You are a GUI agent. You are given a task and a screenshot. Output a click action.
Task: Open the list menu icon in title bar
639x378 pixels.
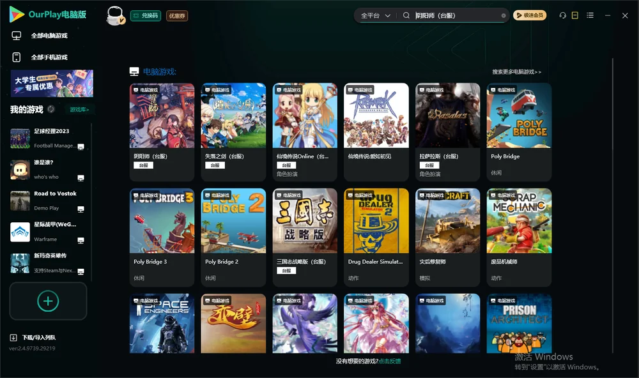590,15
